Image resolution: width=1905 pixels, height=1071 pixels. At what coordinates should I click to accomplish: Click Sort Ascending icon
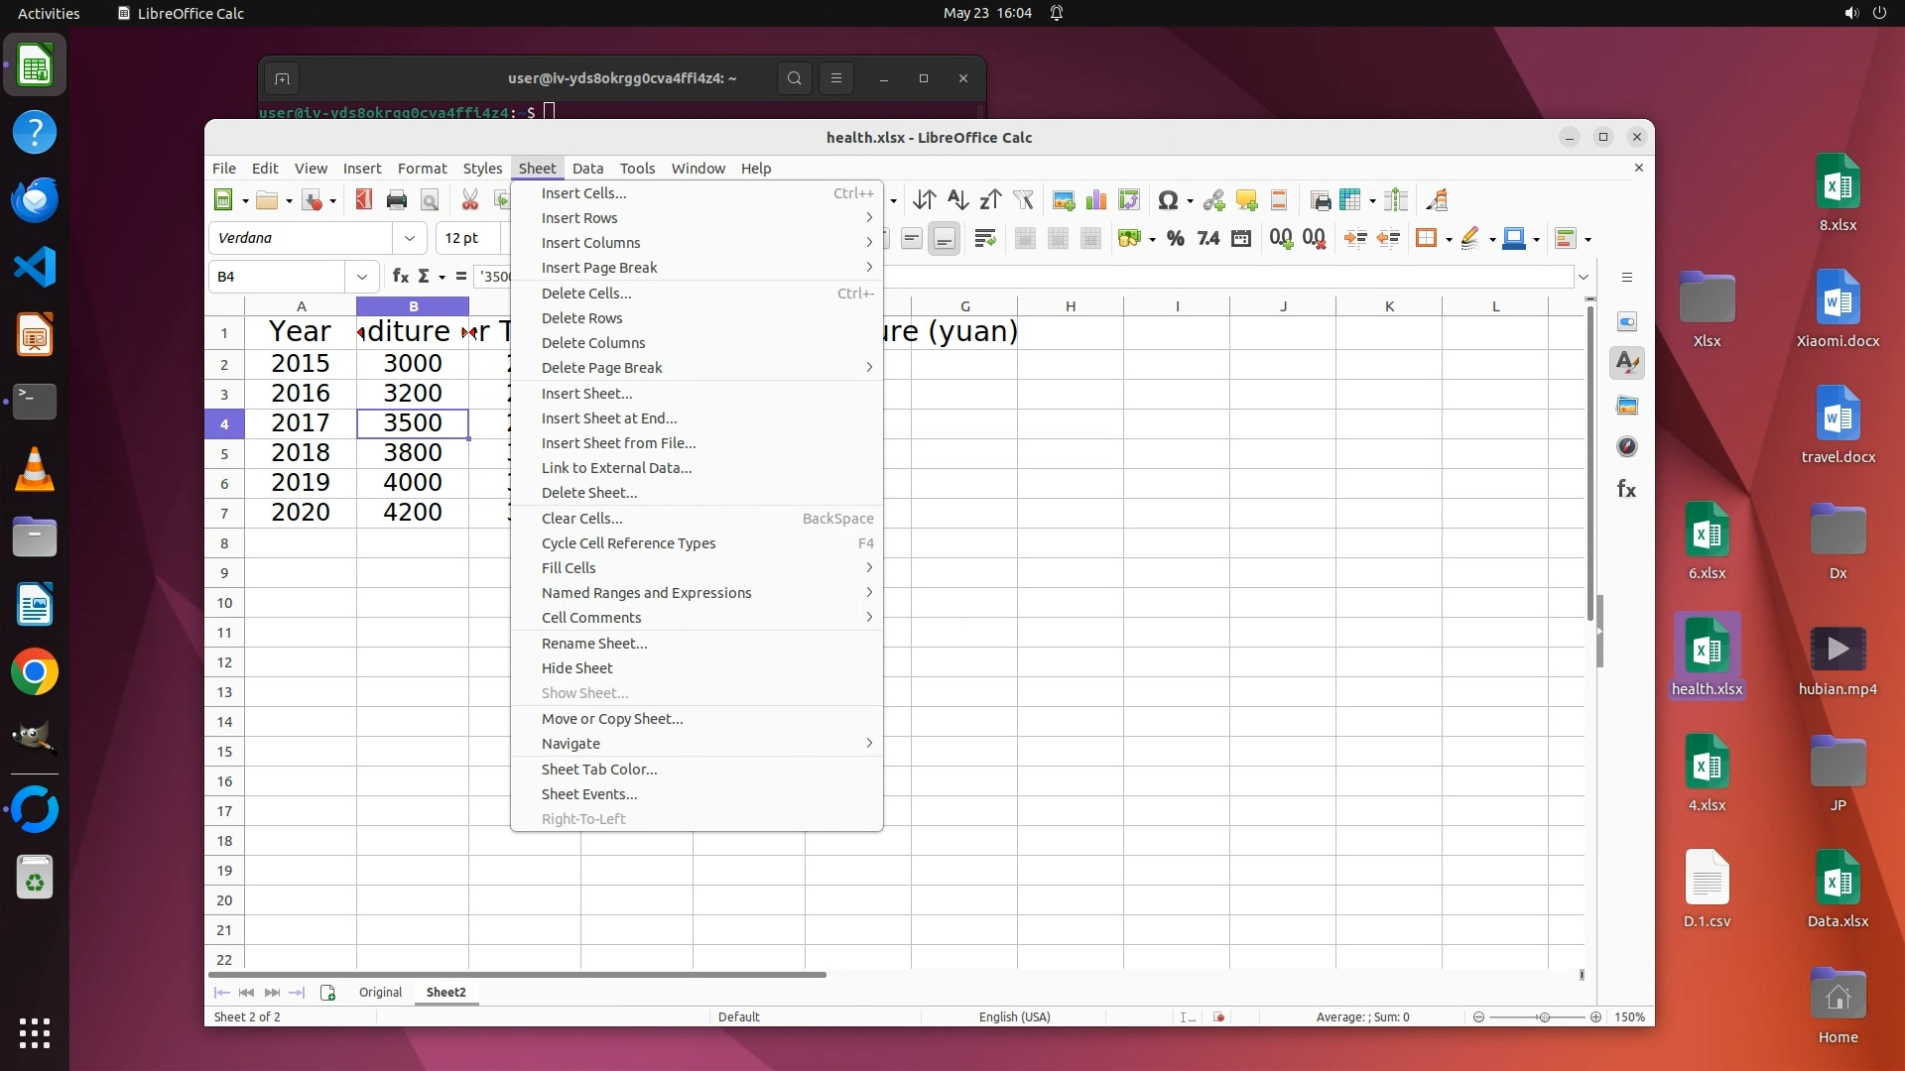[956, 200]
